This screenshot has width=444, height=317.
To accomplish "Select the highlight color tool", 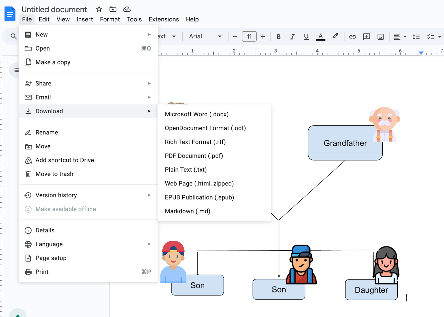I will coord(335,36).
